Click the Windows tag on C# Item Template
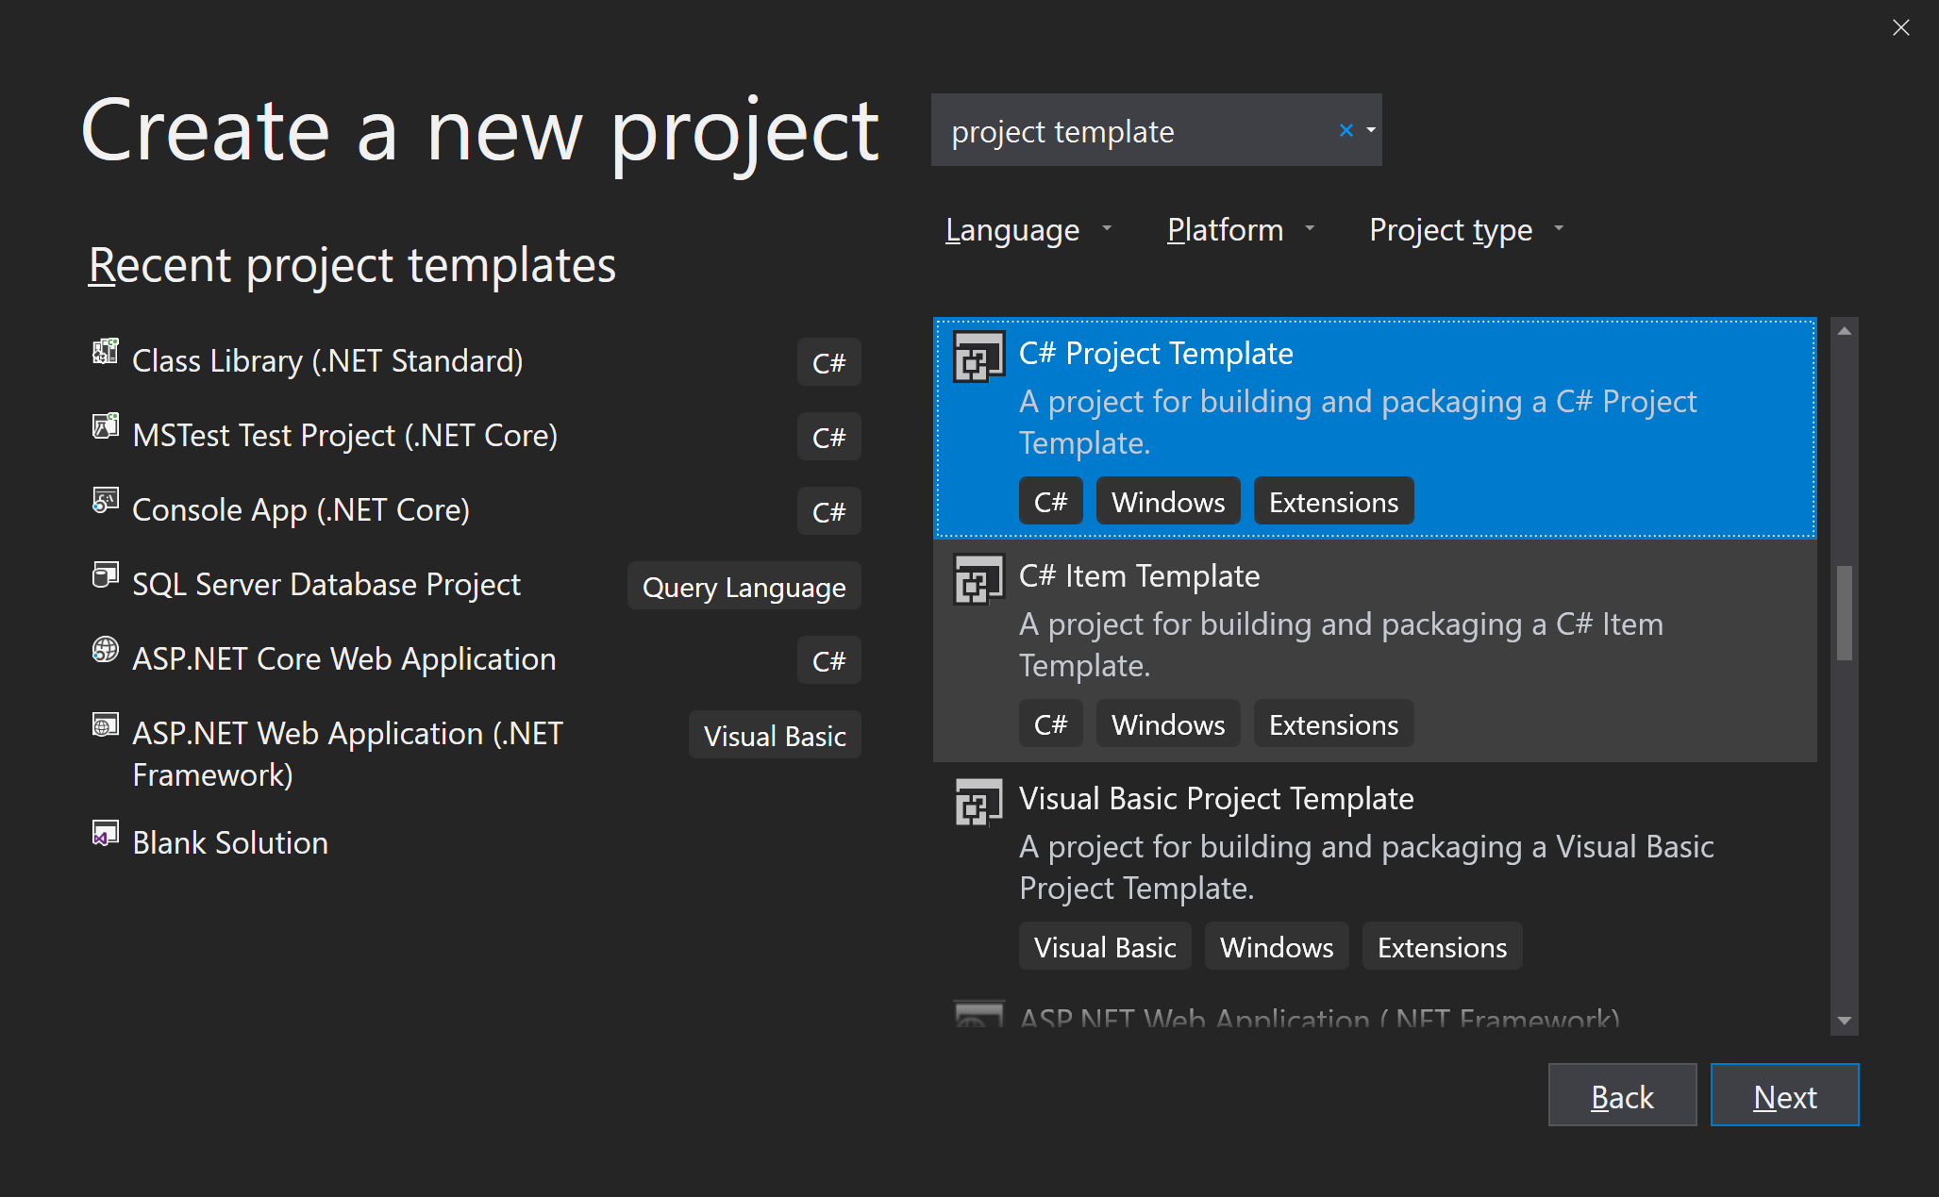Viewport: 1939px width, 1197px height. coord(1167,723)
